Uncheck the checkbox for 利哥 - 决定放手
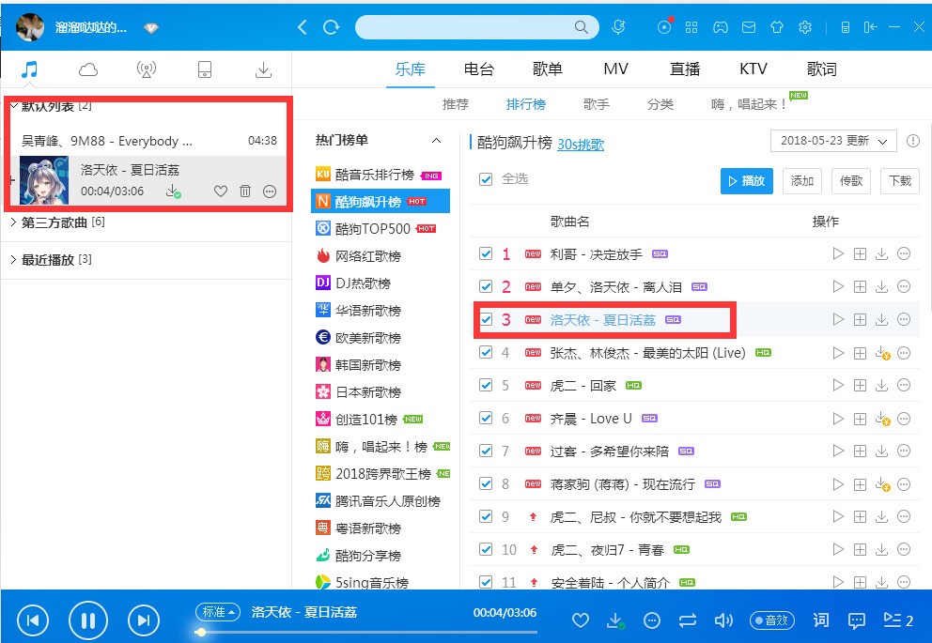 pos(486,254)
